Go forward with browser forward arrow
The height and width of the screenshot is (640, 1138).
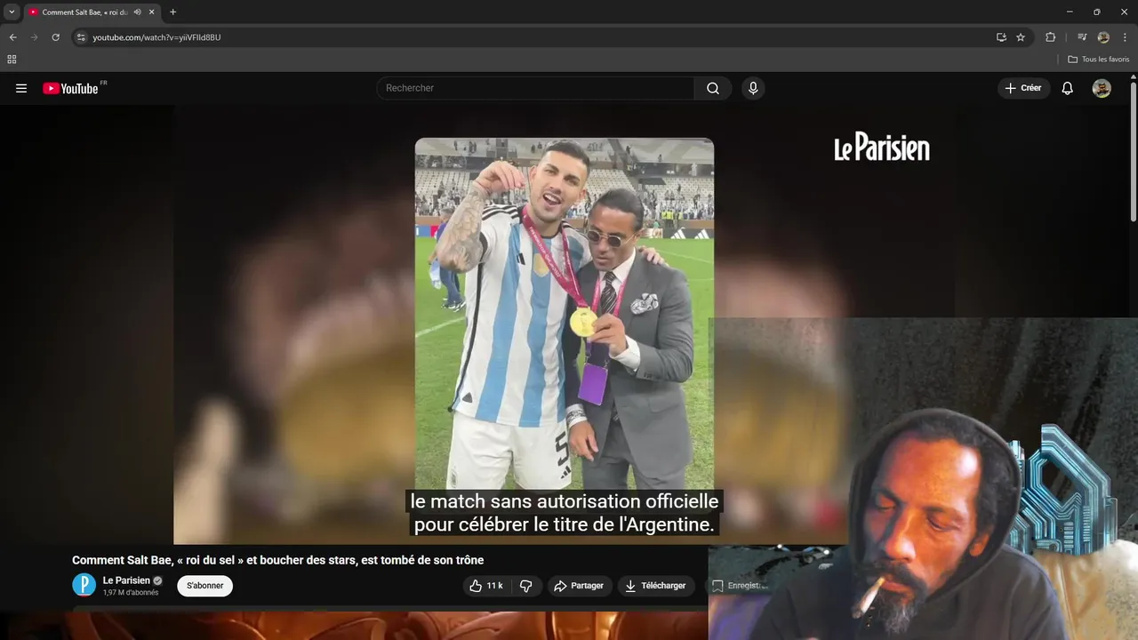tap(35, 37)
